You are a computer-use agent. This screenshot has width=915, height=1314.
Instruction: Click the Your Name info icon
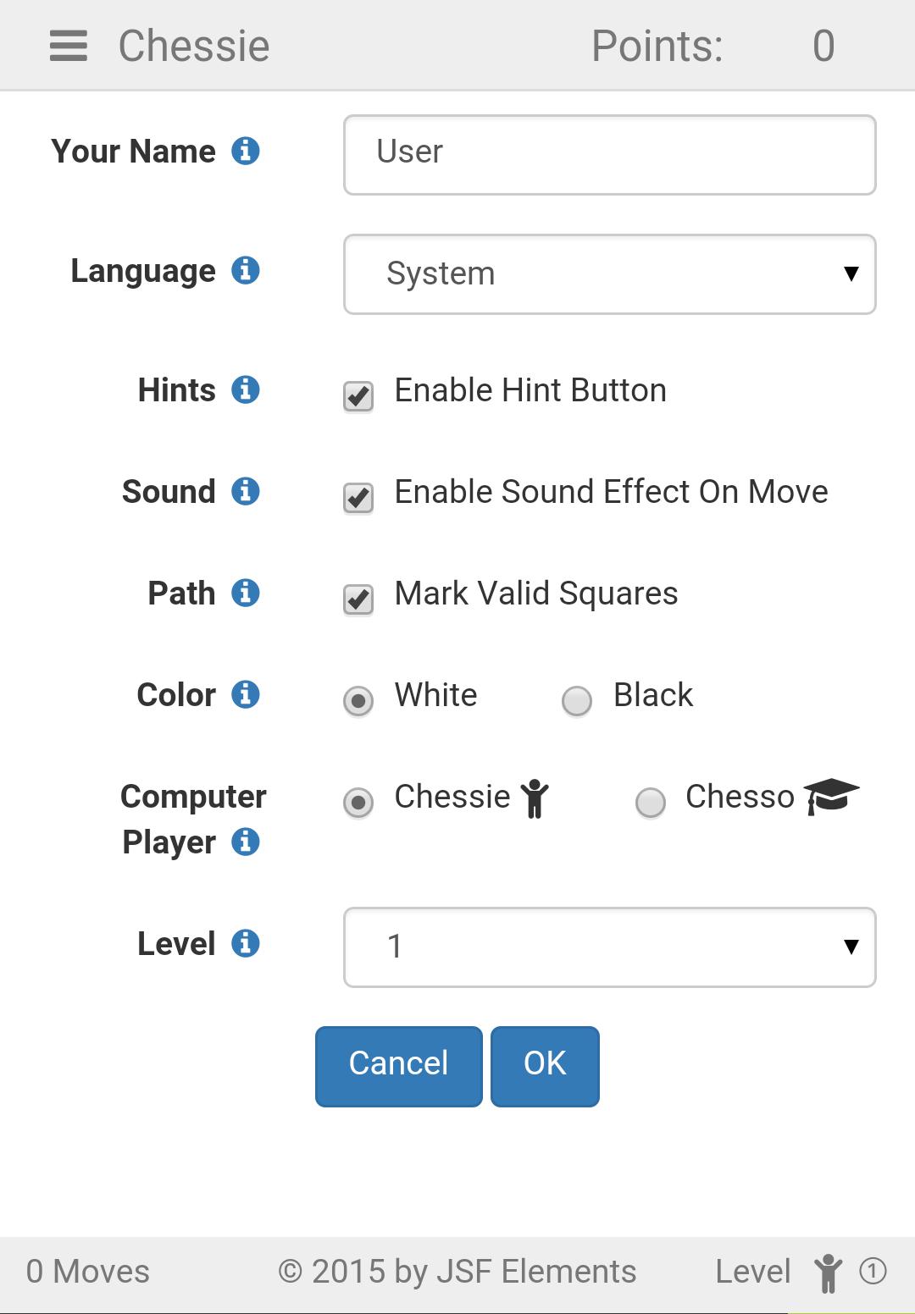tap(246, 151)
